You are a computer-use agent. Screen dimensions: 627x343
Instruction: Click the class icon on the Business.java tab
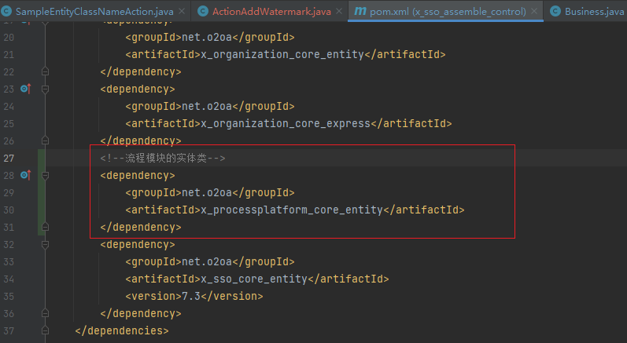point(555,12)
